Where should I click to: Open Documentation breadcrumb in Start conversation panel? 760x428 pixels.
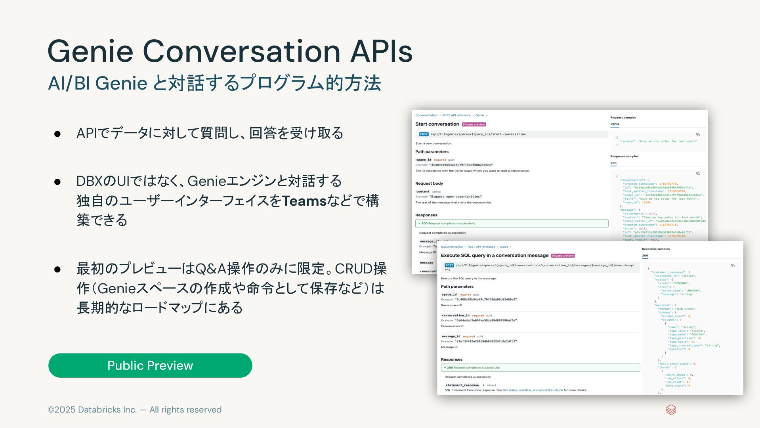pos(426,115)
